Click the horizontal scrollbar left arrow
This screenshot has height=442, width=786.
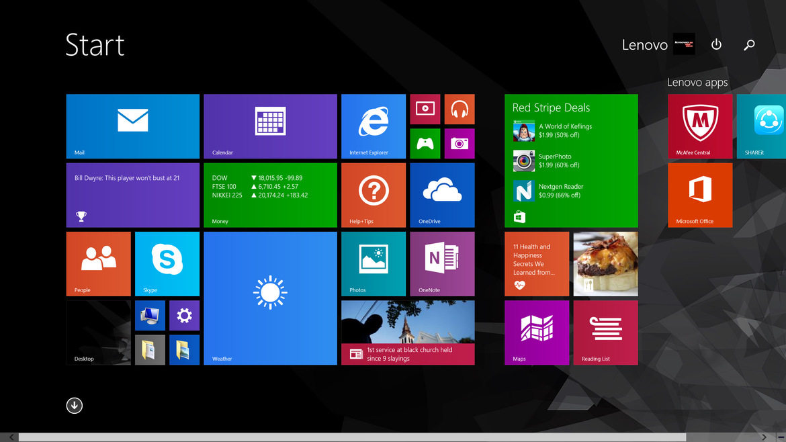click(x=11, y=437)
